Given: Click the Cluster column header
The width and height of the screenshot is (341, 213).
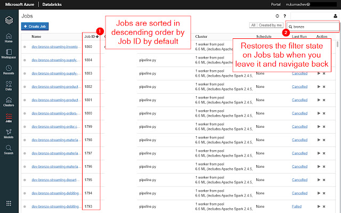Looking at the screenshot, I should (x=201, y=37).
